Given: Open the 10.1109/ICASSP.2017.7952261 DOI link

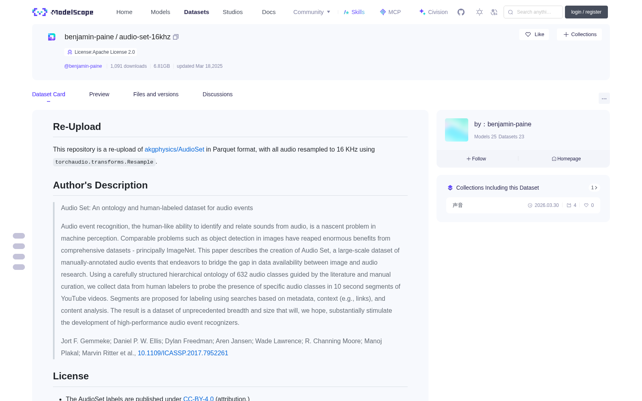Looking at the screenshot, I should coord(183,353).
